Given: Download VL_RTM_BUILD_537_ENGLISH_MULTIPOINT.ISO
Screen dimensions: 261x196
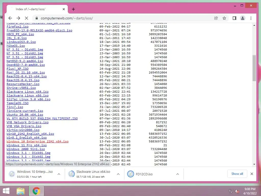Looking at the screenshot, I should click(x=42, y=118).
